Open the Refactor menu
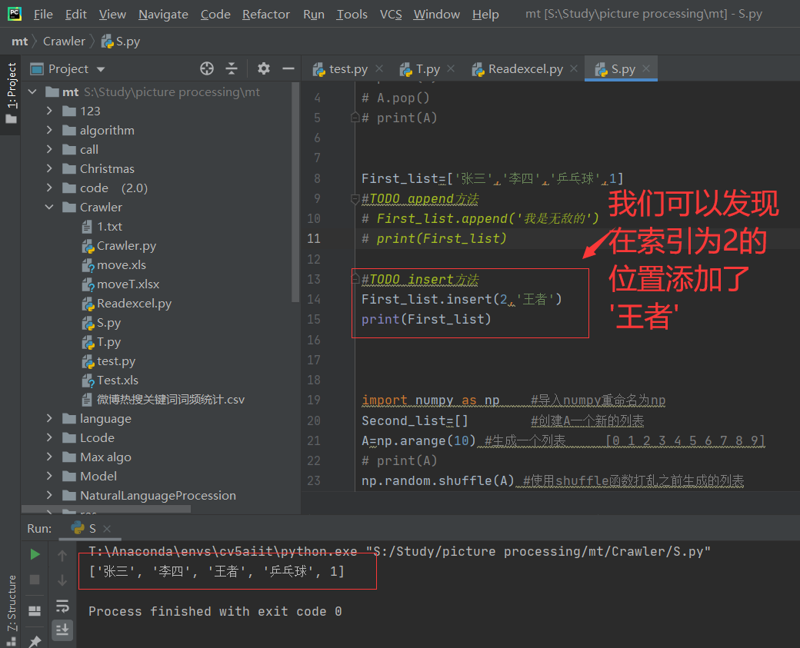800x648 pixels. [266, 15]
